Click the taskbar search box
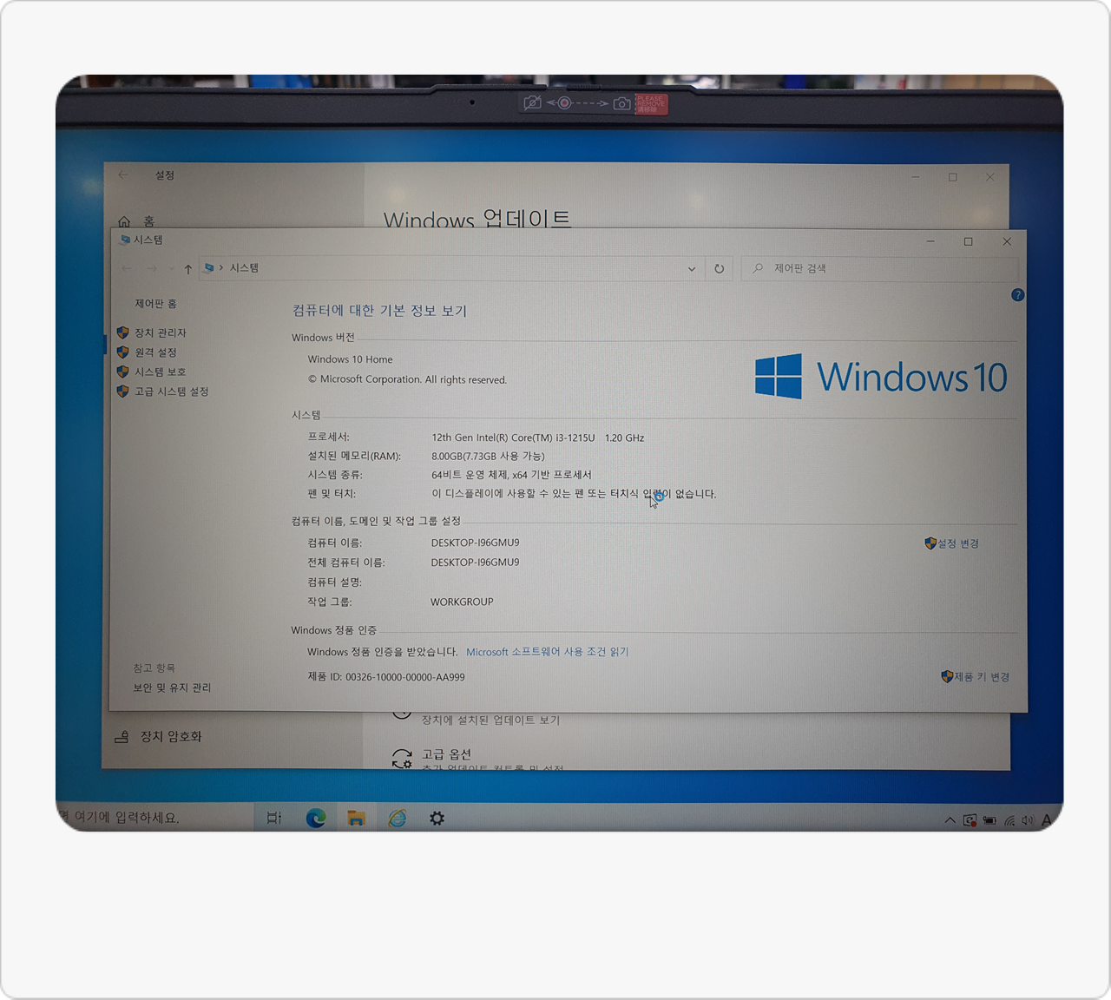This screenshot has width=1111, height=1000. [156, 818]
